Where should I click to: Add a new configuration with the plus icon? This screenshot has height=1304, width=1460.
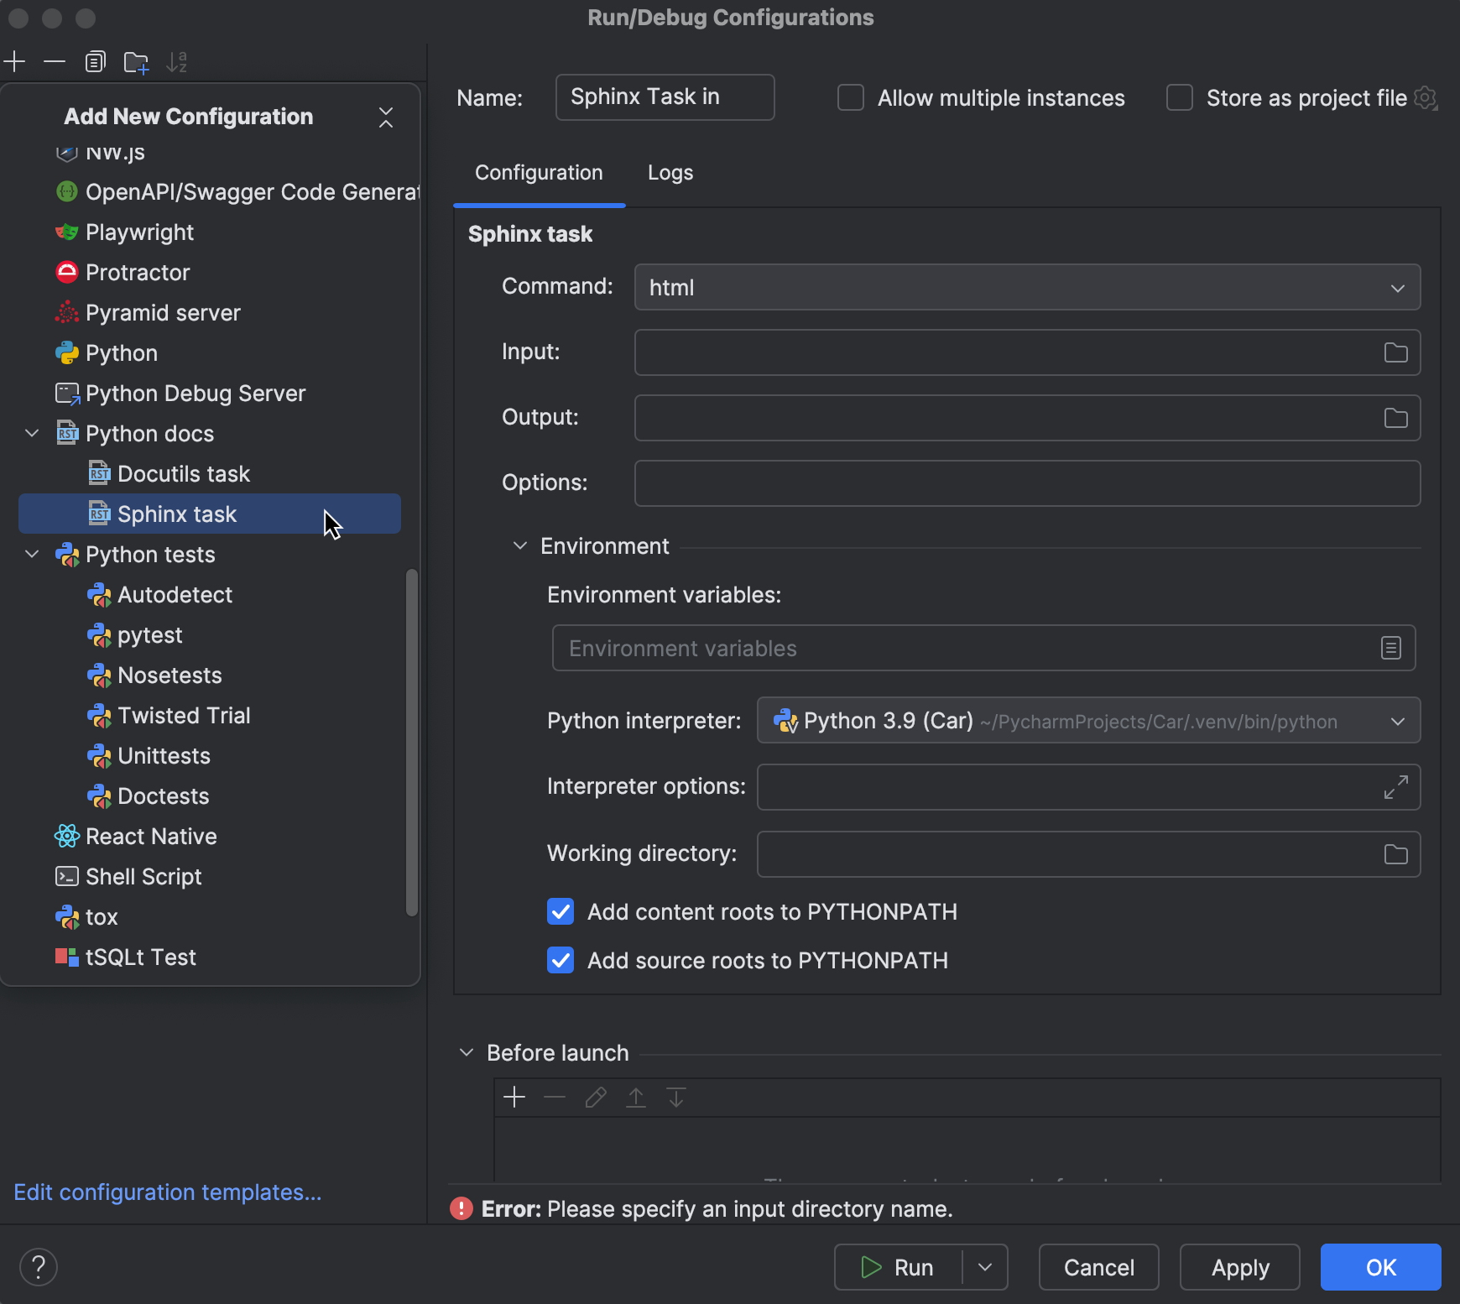pyautogui.click(x=15, y=61)
